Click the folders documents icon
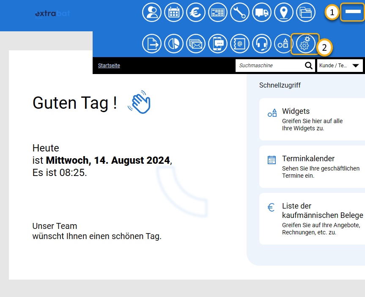Screen dimensions: 365x297 click(x=305, y=12)
